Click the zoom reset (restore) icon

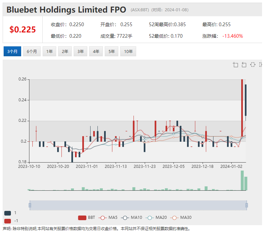point(244,65)
